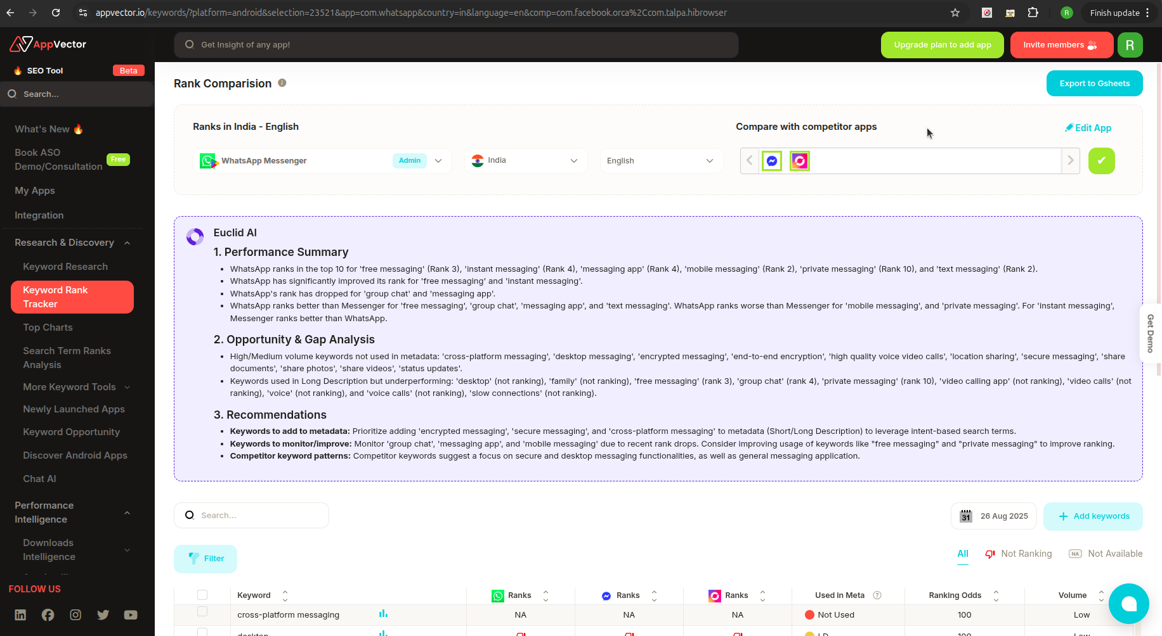This screenshot has width=1162, height=636.
Task: Click the AppVector logo
Action: point(47,44)
